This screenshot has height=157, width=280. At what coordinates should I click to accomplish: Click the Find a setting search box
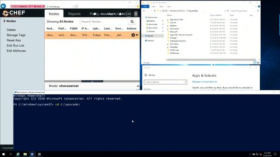pos(165,82)
